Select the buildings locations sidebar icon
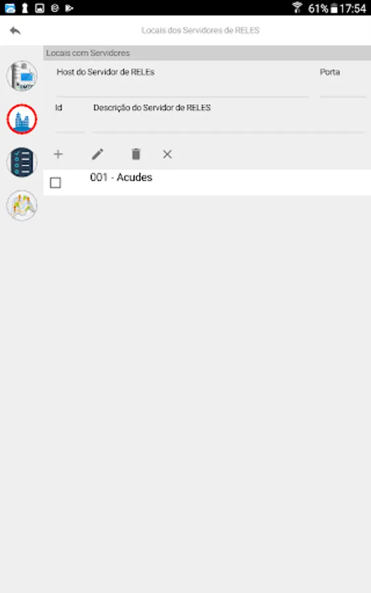The height and width of the screenshot is (593, 371). 22,119
